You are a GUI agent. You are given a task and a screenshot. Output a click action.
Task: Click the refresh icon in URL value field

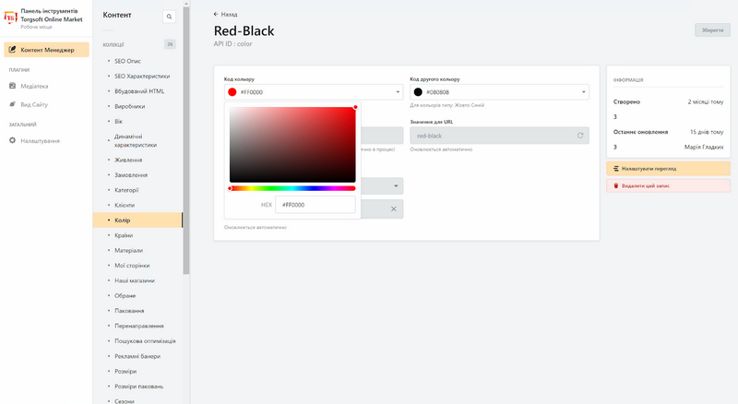[580, 136]
